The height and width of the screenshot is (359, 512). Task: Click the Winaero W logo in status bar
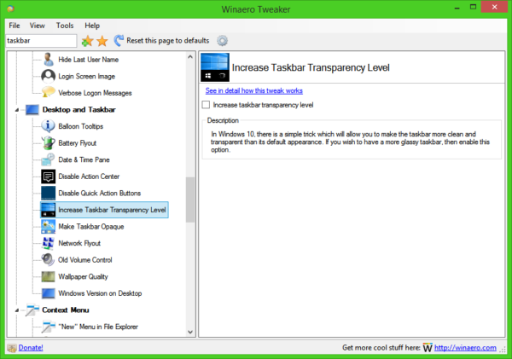point(428,348)
